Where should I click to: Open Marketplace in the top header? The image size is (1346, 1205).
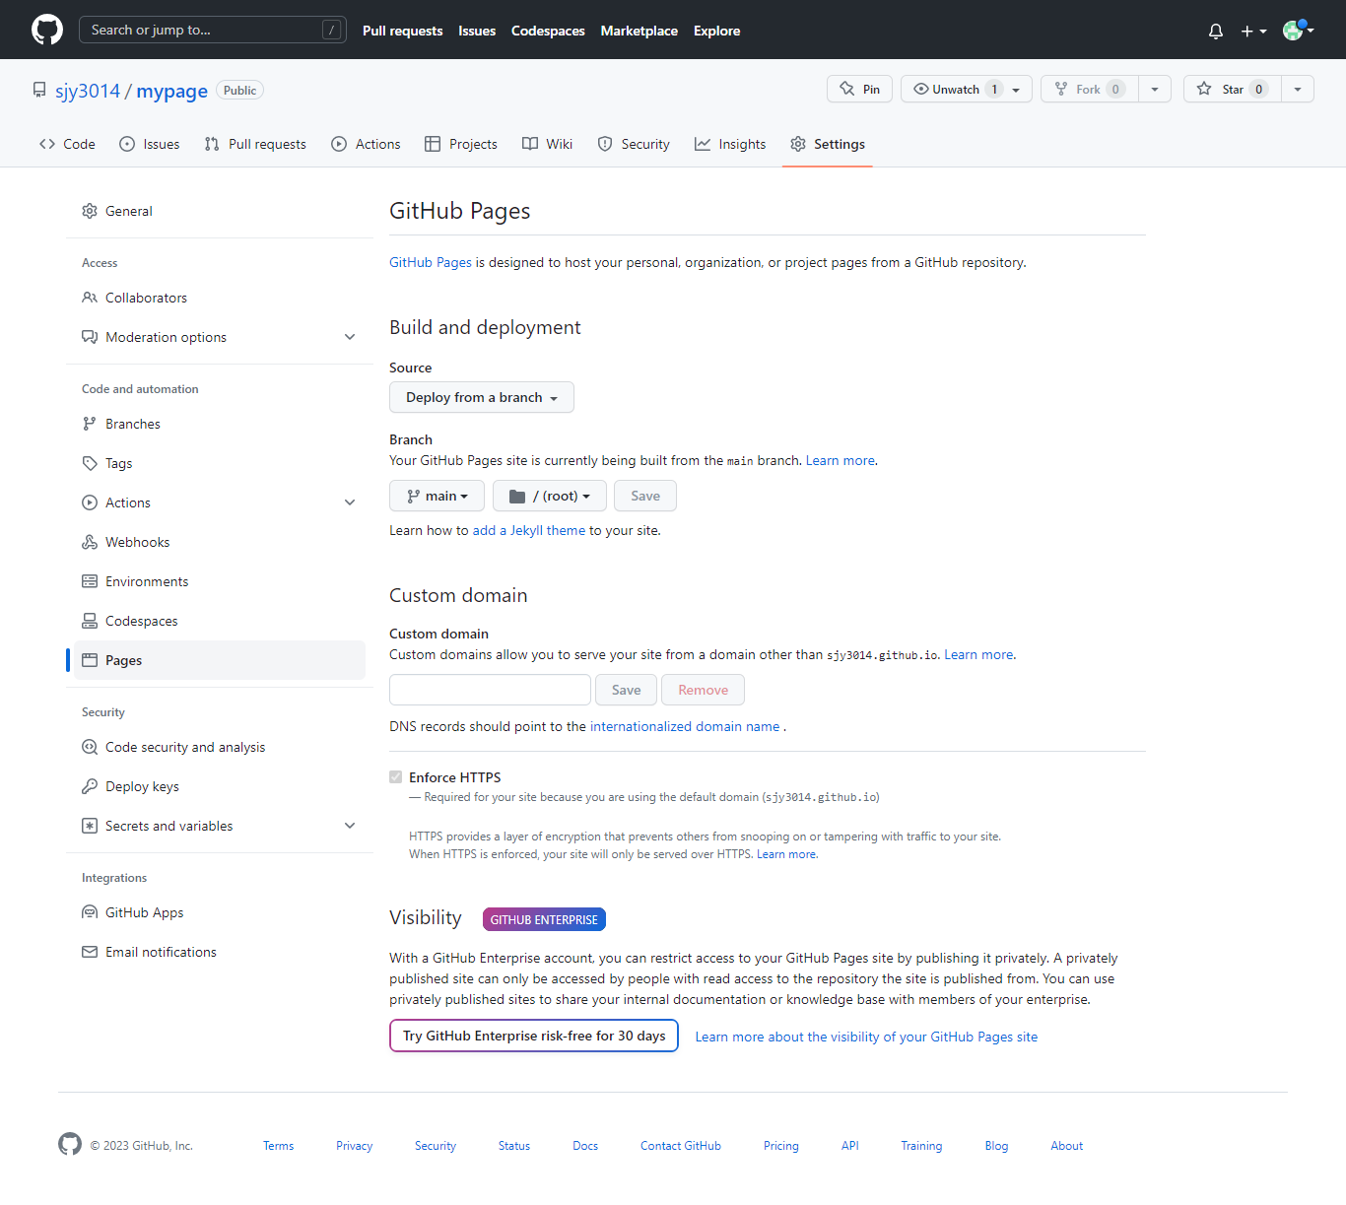(x=639, y=31)
